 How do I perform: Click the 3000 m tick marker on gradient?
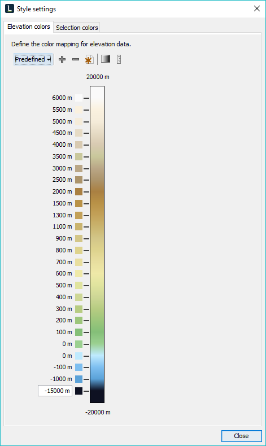86,168
